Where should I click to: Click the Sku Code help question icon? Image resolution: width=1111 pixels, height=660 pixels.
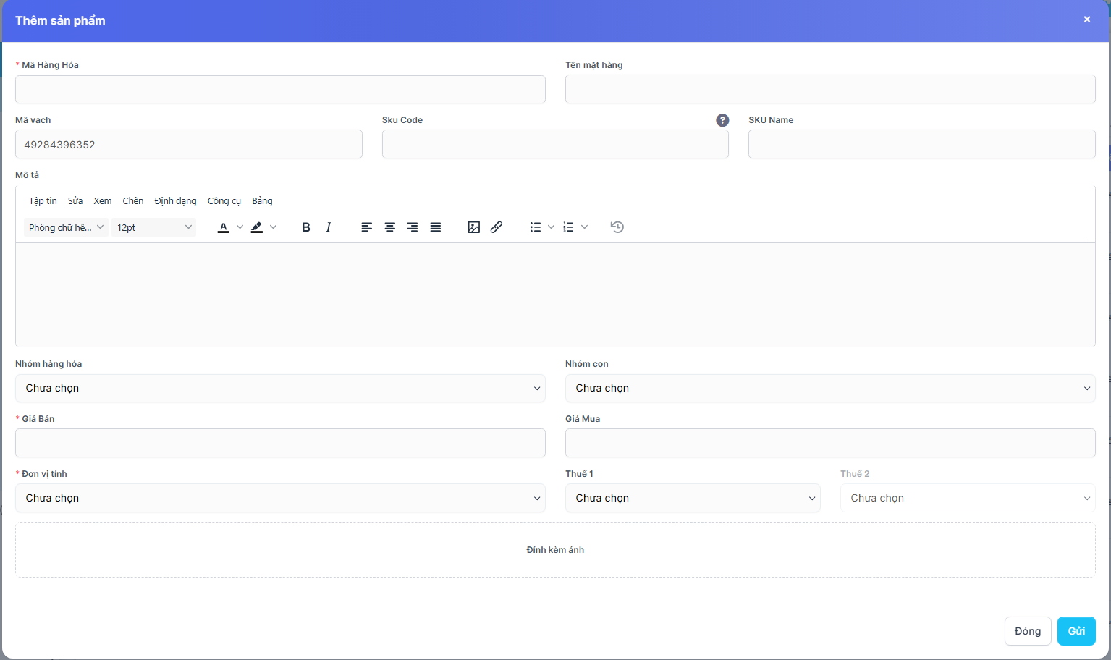point(722,120)
